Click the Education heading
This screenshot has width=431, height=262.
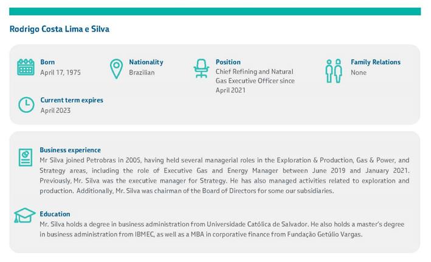point(55,214)
